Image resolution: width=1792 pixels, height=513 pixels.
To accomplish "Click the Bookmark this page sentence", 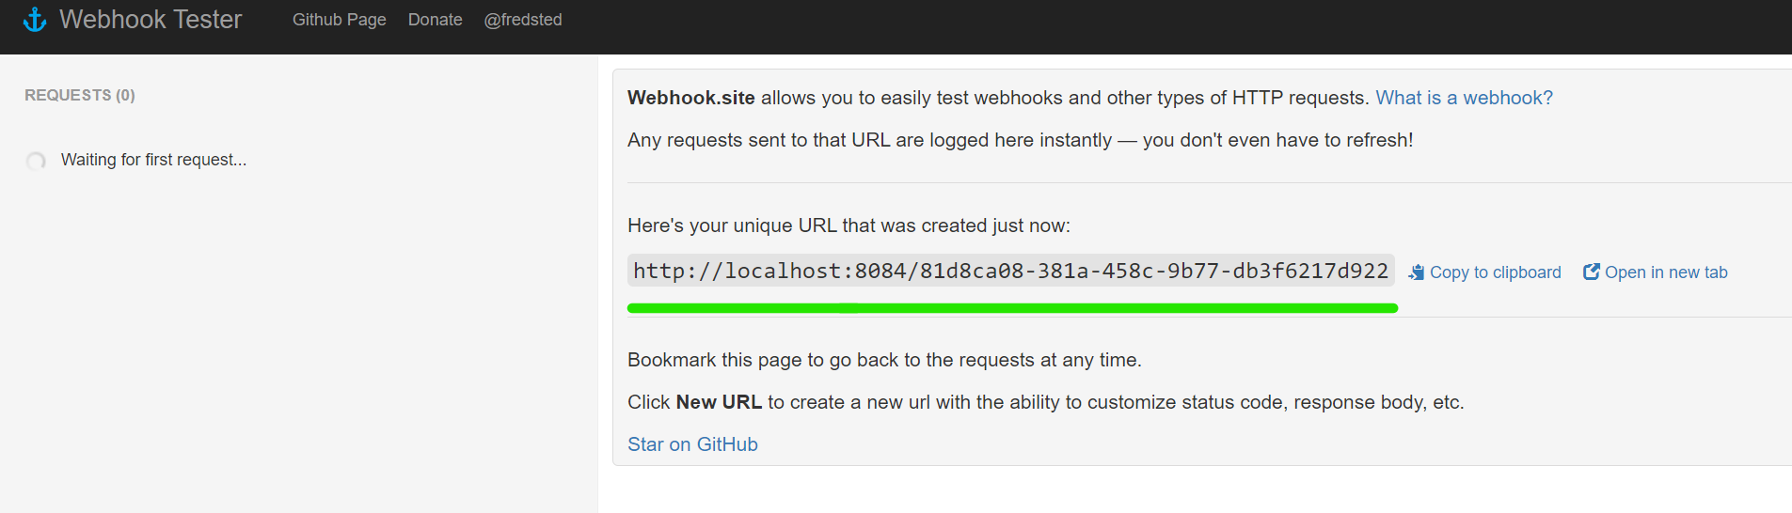I will coord(884,360).
